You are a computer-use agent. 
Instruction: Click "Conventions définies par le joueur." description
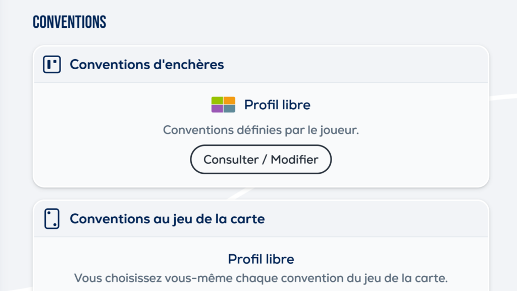(261, 130)
